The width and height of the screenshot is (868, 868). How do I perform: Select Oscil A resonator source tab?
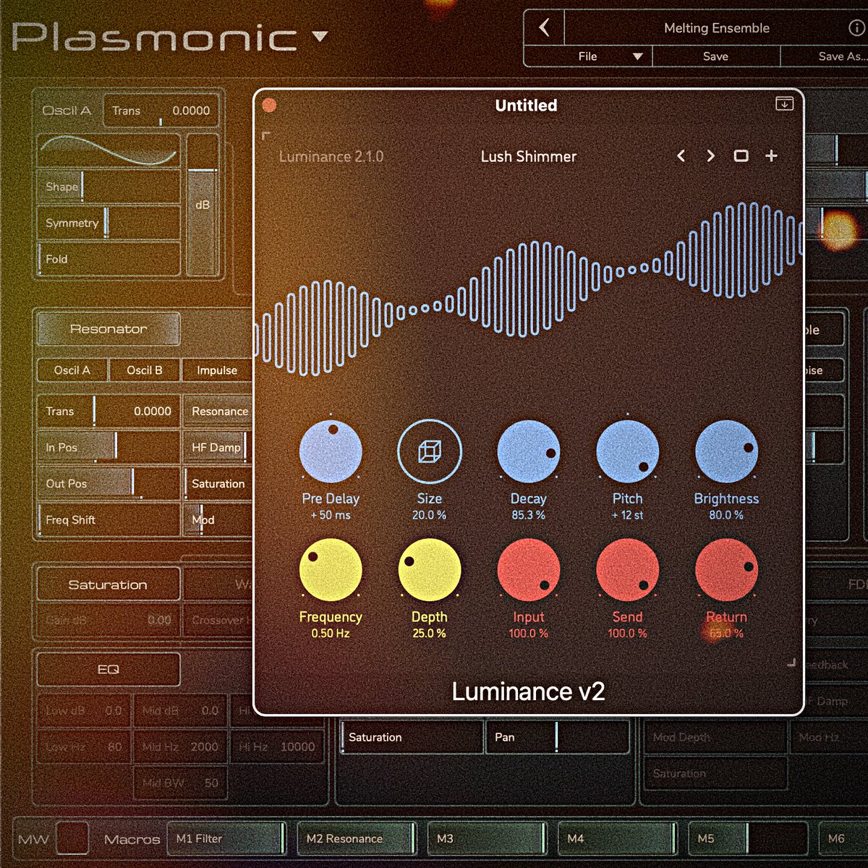click(x=72, y=370)
